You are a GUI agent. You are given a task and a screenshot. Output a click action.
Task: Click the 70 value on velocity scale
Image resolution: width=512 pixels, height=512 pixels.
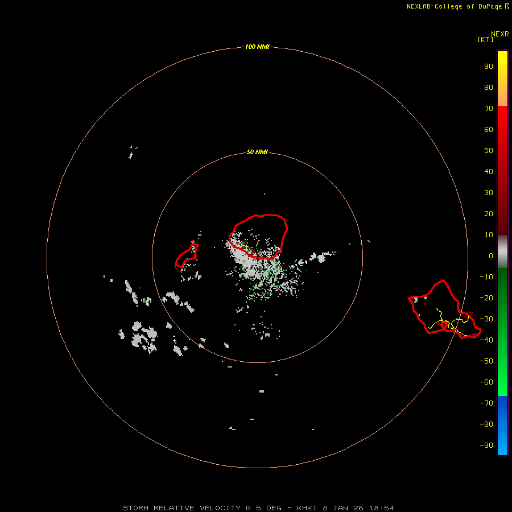[489, 109]
